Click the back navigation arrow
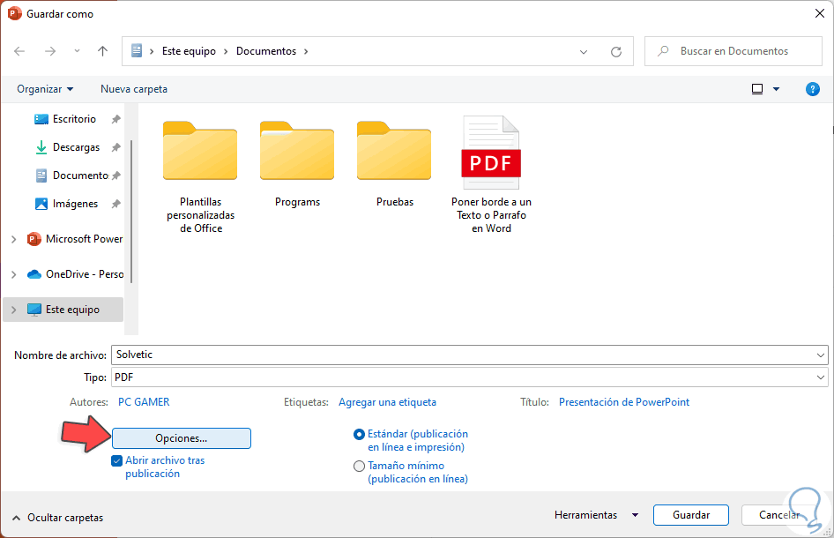Screen dimensions: 834x538 19,51
